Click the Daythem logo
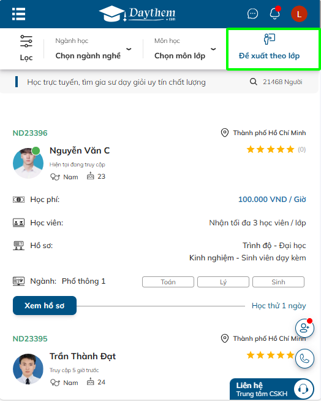 138,14
